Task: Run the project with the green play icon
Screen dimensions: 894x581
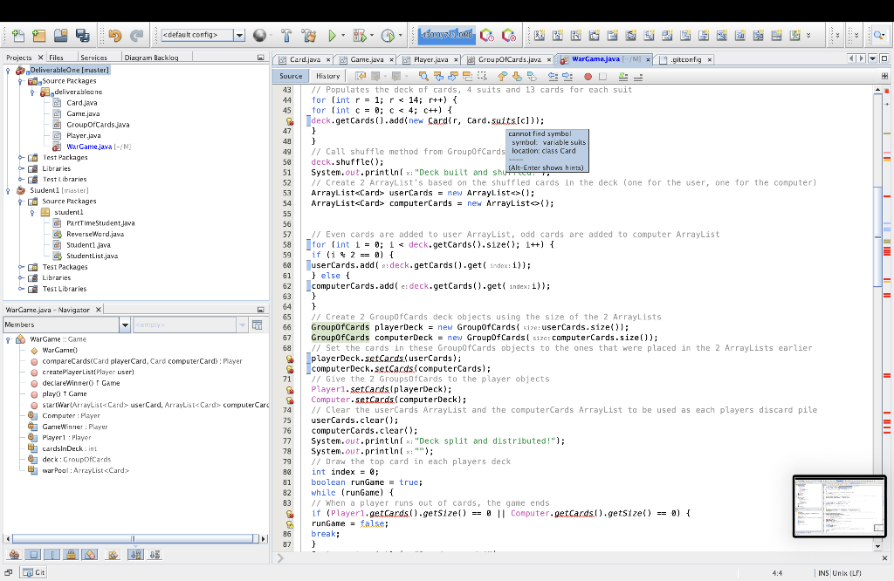Action: point(332,36)
